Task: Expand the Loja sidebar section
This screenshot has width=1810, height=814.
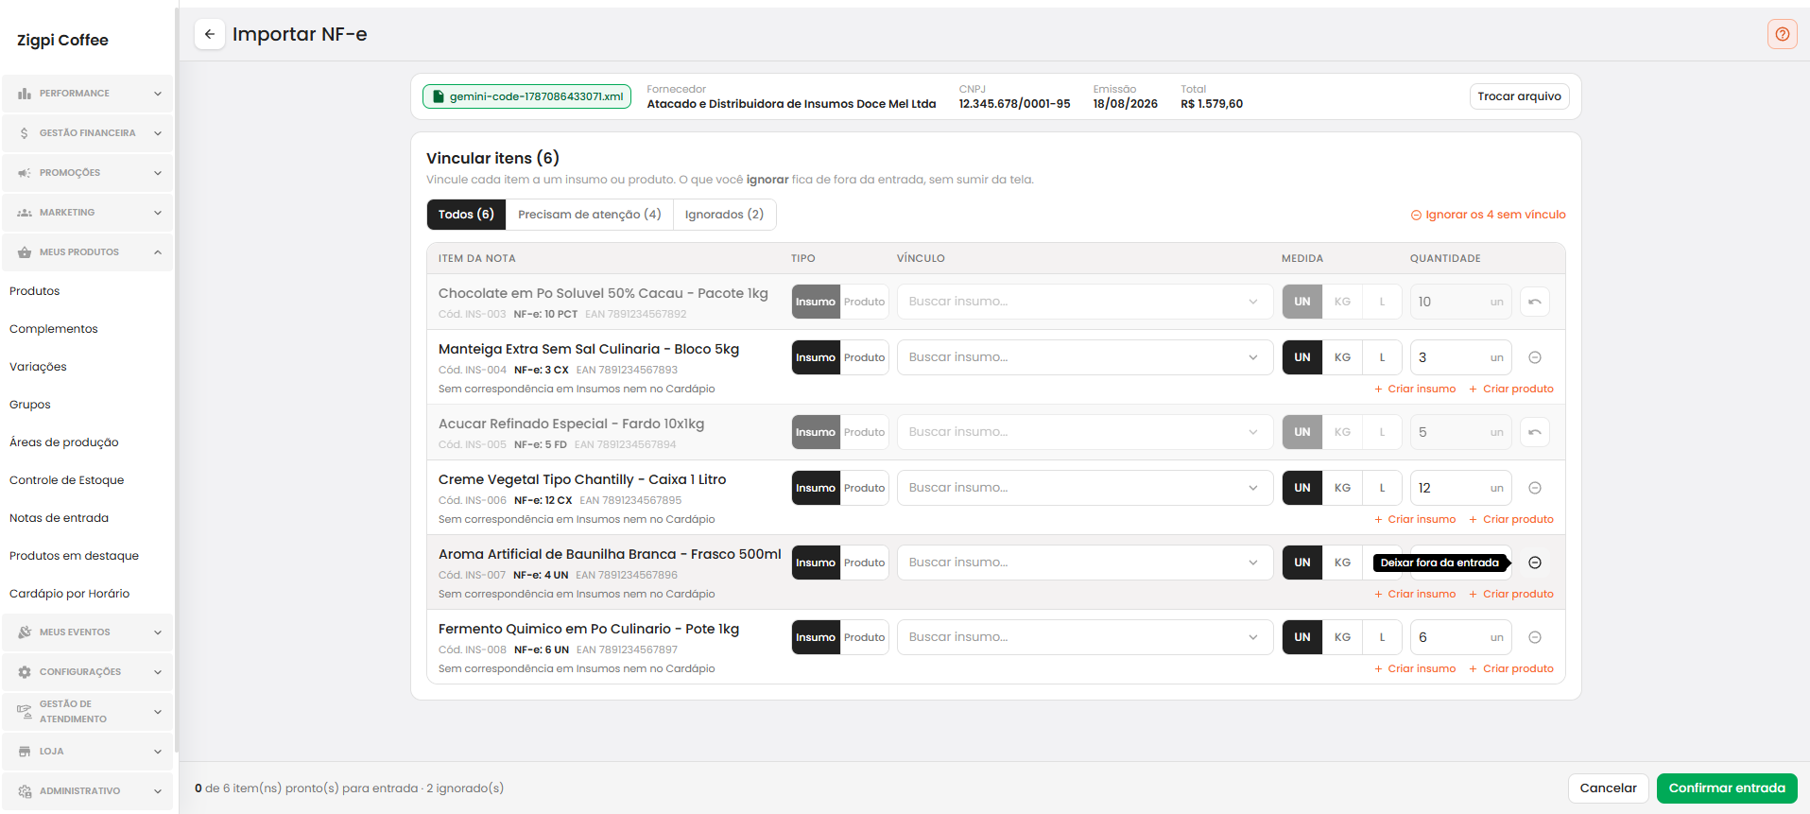Action: 88,752
